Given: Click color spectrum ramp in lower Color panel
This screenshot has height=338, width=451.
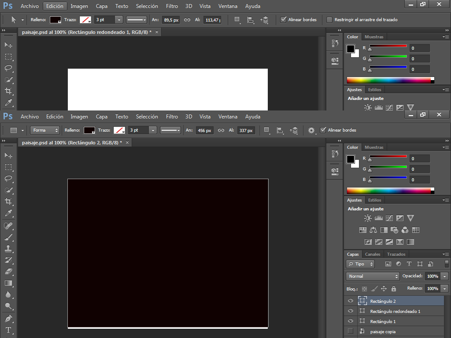Looking at the screenshot, I should [390, 191].
